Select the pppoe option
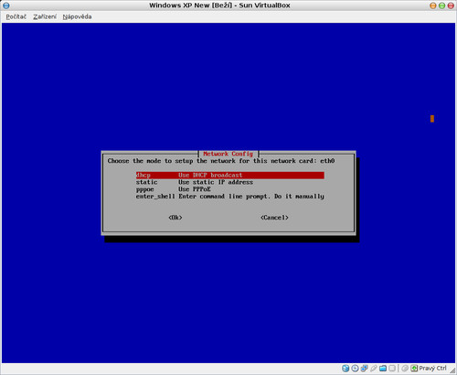Viewport: 457px width, 375px height. coord(174,189)
